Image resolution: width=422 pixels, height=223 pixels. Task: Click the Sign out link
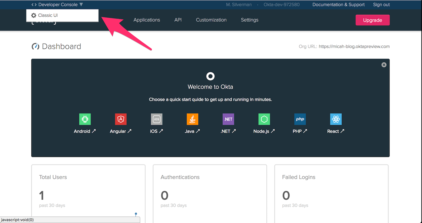coord(381,4)
